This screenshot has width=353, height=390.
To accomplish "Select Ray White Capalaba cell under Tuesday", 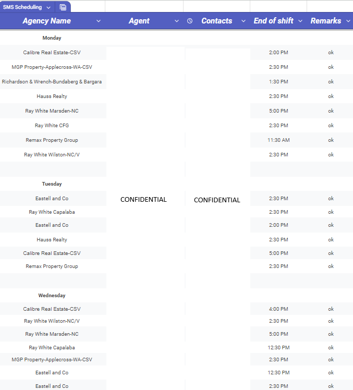I will (x=52, y=212).
